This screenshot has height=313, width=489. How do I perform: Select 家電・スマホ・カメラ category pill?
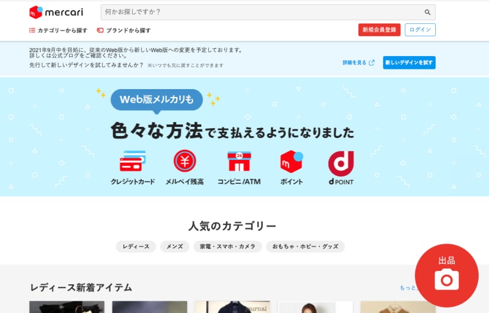[227, 246]
